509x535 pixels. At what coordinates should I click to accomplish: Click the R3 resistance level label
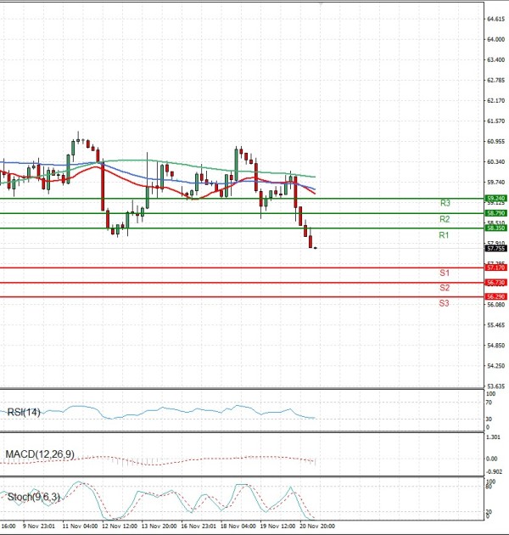pyautogui.click(x=444, y=204)
